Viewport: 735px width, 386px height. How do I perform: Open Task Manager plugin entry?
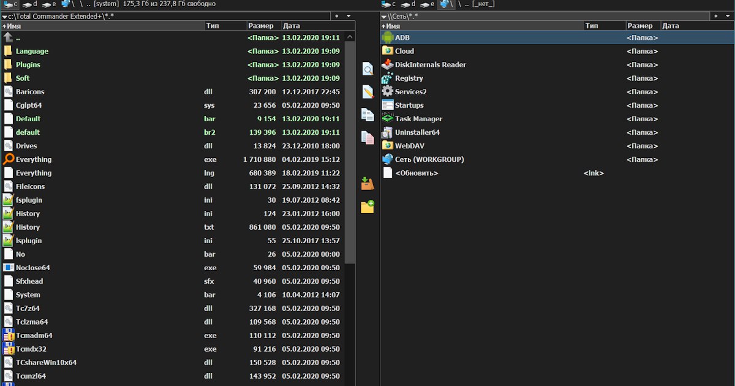(557, 118)
